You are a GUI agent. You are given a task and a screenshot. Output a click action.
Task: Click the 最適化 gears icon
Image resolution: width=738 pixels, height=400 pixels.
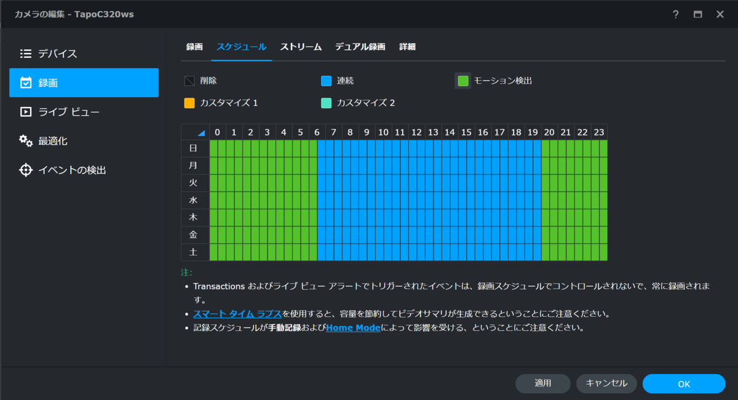point(26,141)
